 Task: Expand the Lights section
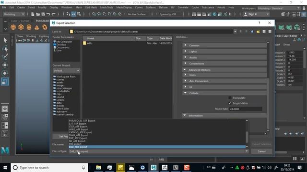point(224,51)
